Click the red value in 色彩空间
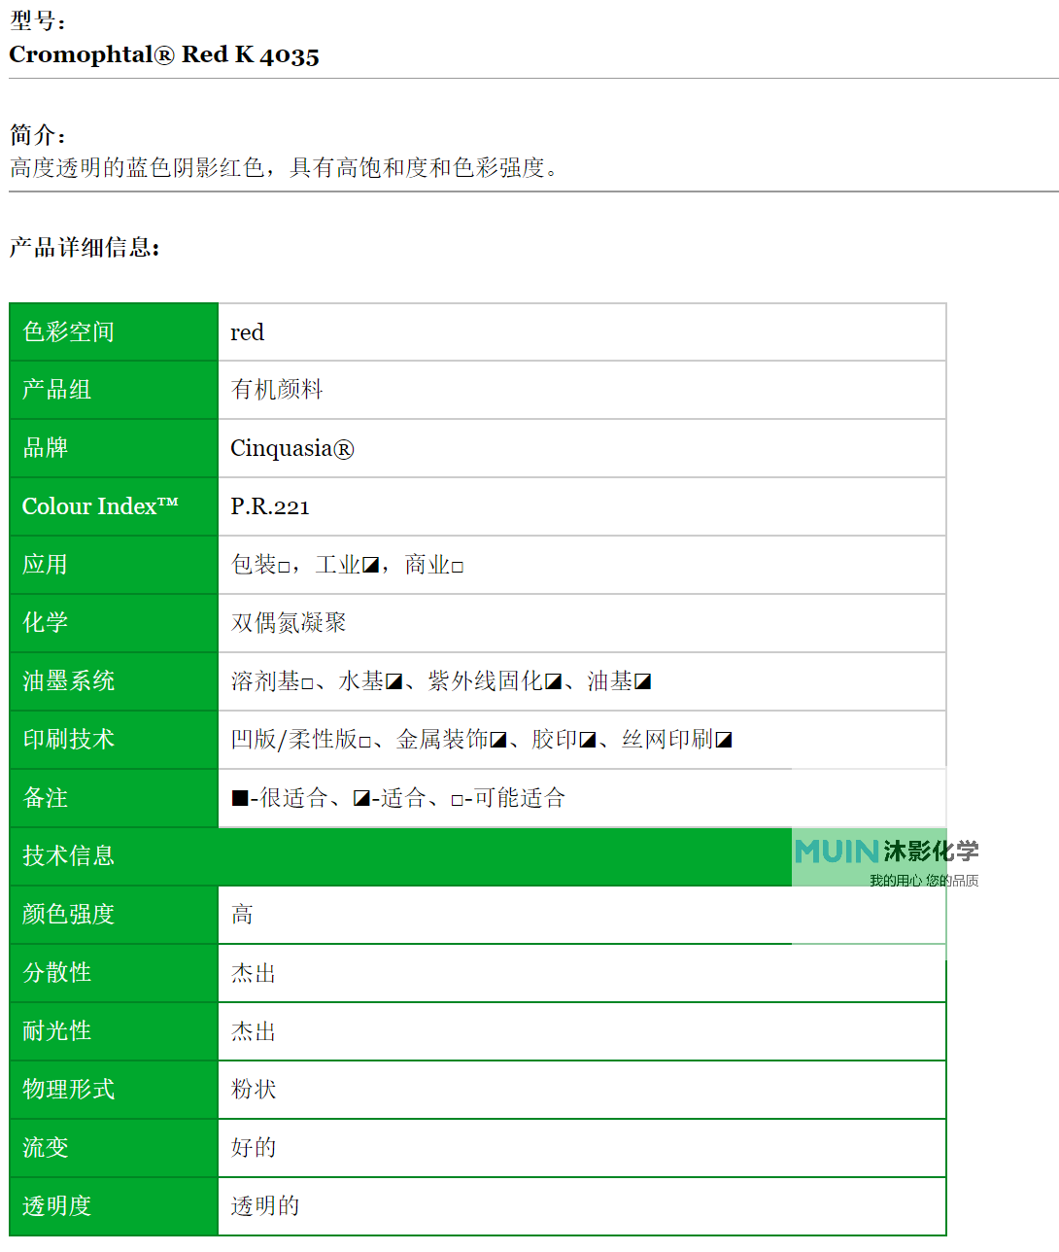 click(x=248, y=332)
